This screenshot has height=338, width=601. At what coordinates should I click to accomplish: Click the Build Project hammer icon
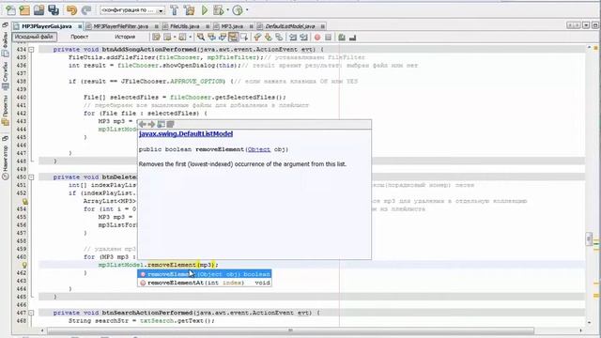pyautogui.click(x=175, y=10)
